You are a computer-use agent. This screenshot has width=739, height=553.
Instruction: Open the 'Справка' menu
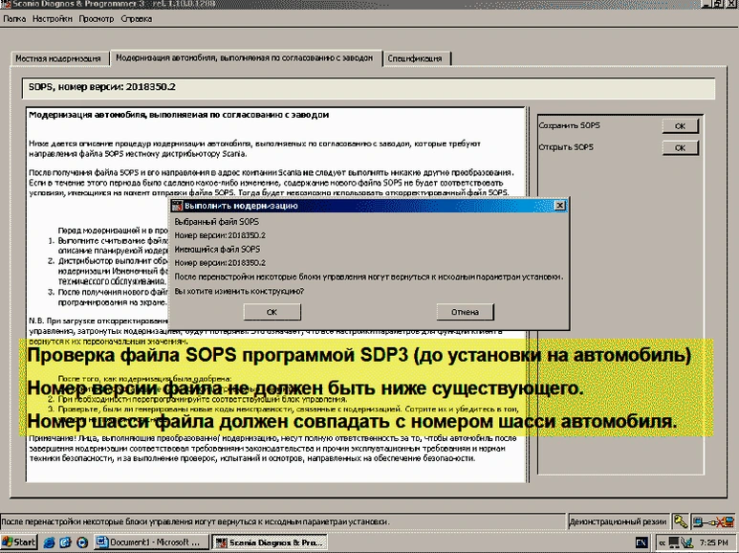pyautogui.click(x=137, y=18)
